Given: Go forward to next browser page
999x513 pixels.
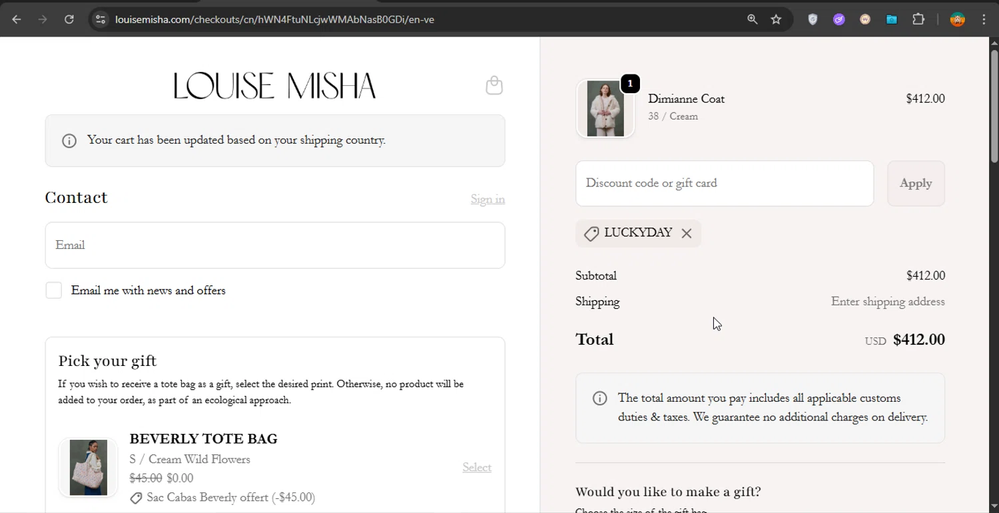Looking at the screenshot, I should (x=43, y=19).
